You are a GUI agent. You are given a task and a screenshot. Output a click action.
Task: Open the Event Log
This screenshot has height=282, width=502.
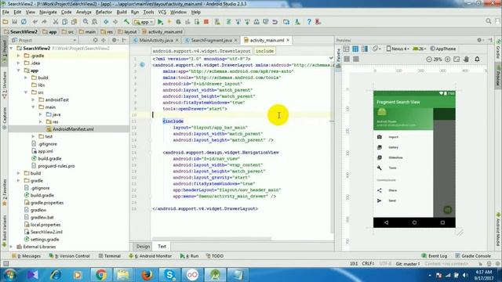(434, 256)
